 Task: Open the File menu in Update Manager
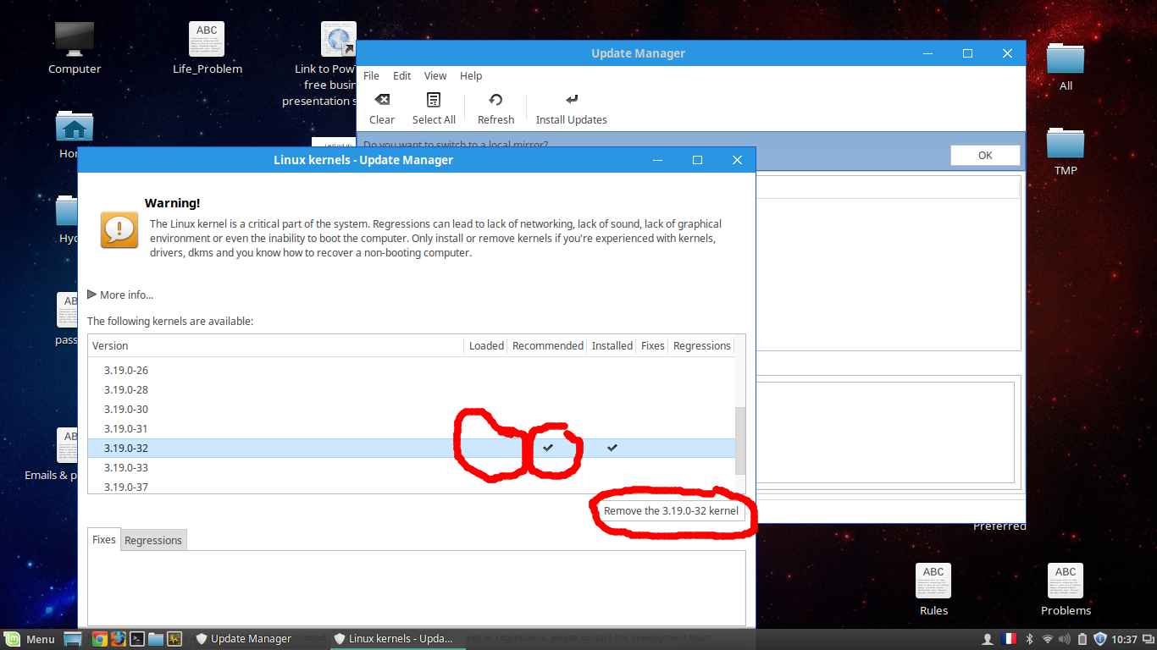371,75
